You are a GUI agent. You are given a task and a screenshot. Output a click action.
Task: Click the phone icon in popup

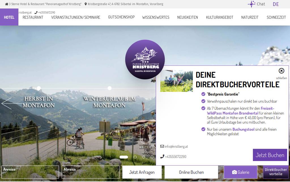click(162, 156)
